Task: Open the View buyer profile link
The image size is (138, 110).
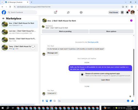Action: pos(93,42)
